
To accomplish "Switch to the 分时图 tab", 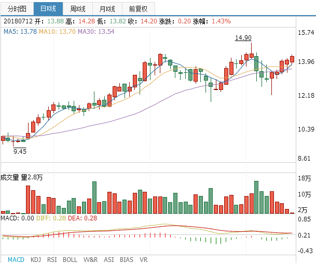I will [x=17, y=9].
